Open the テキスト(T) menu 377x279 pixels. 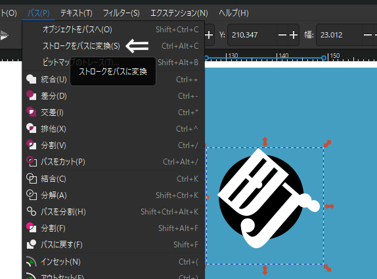pos(76,13)
